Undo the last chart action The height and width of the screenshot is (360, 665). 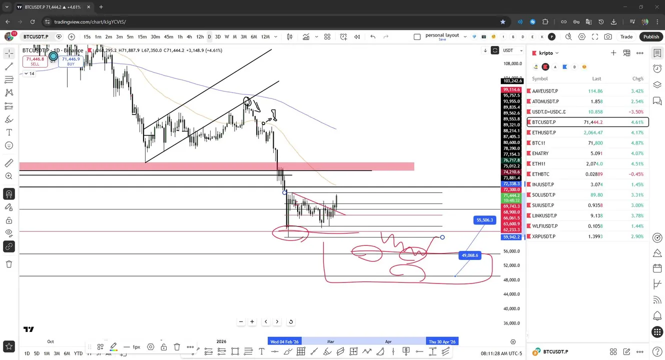(373, 36)
